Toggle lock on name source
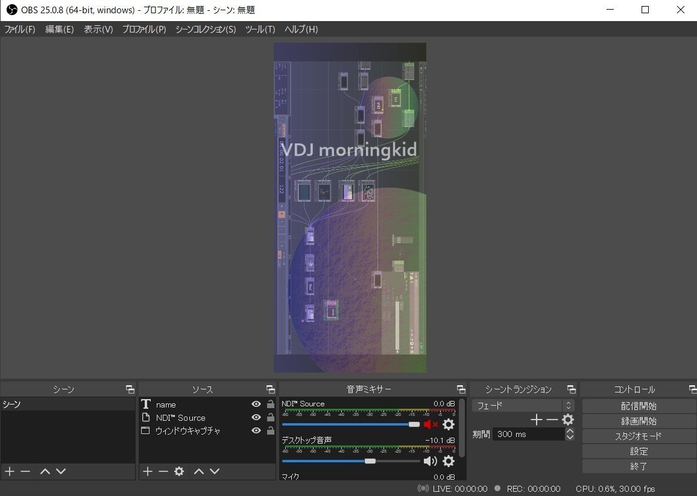The image size is (697, 496). [x=270, y=404]
